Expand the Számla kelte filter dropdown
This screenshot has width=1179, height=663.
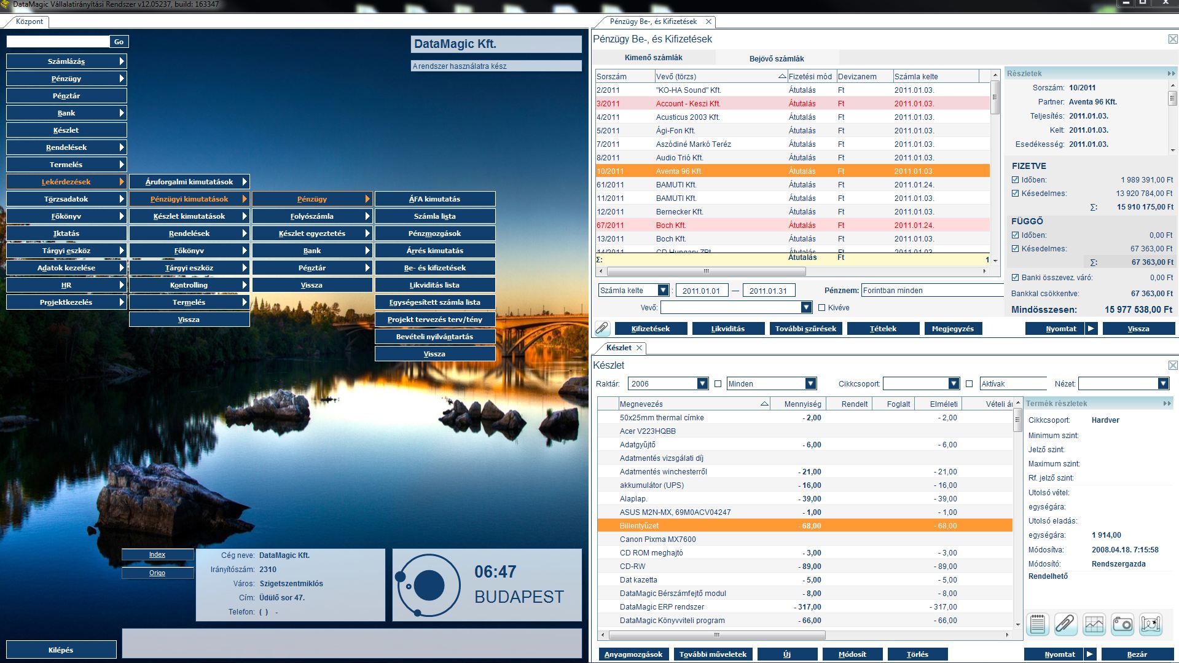point(663,291)
